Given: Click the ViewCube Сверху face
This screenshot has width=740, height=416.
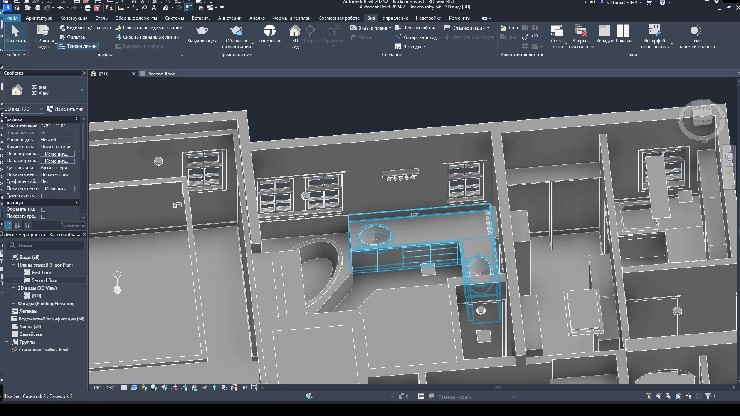Looking at the screenshot, I should [x=701, y=108].
